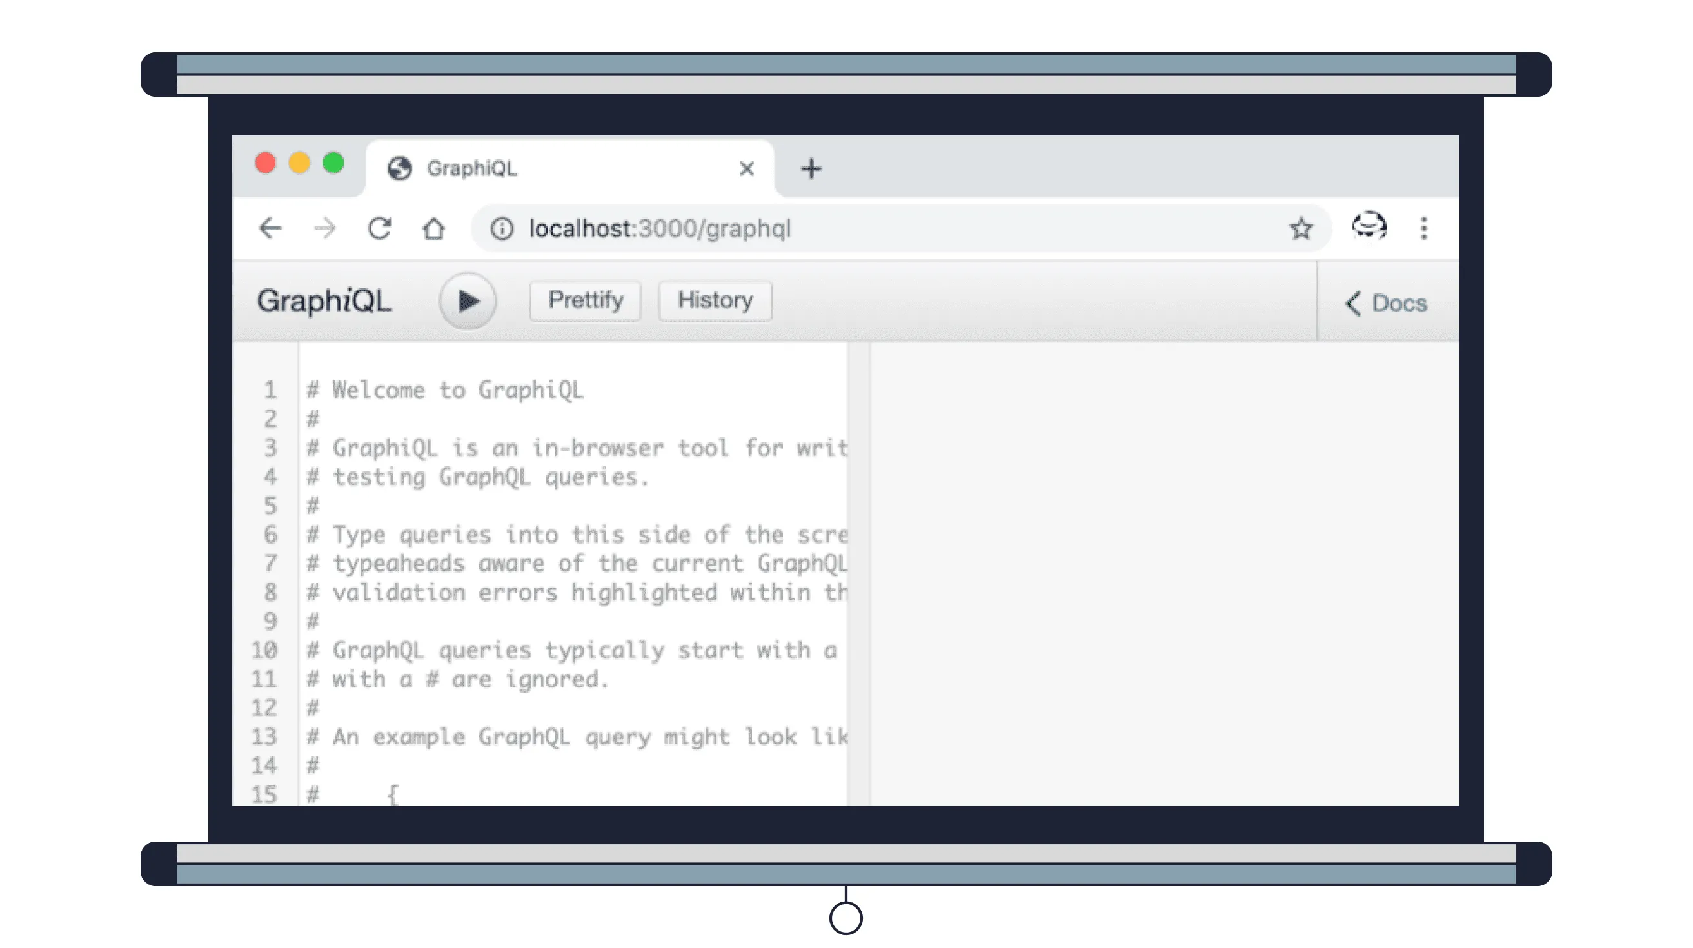Click the GraphiQL logo title
This screenshot has height=948, width=1693.
[324, 302]
